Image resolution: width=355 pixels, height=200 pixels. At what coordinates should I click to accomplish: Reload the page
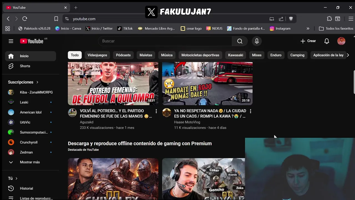click(25, 19)
